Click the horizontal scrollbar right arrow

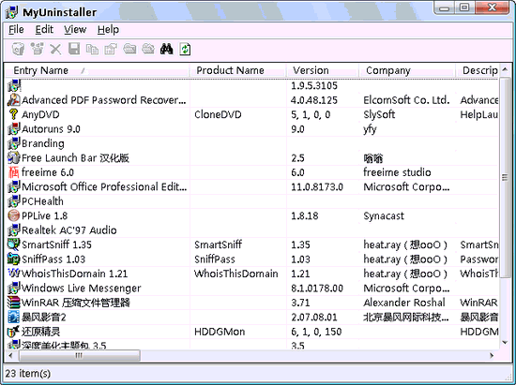(x=492, y=355)
